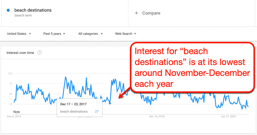Click the Interest over time heading

click(x=20, y=53)
